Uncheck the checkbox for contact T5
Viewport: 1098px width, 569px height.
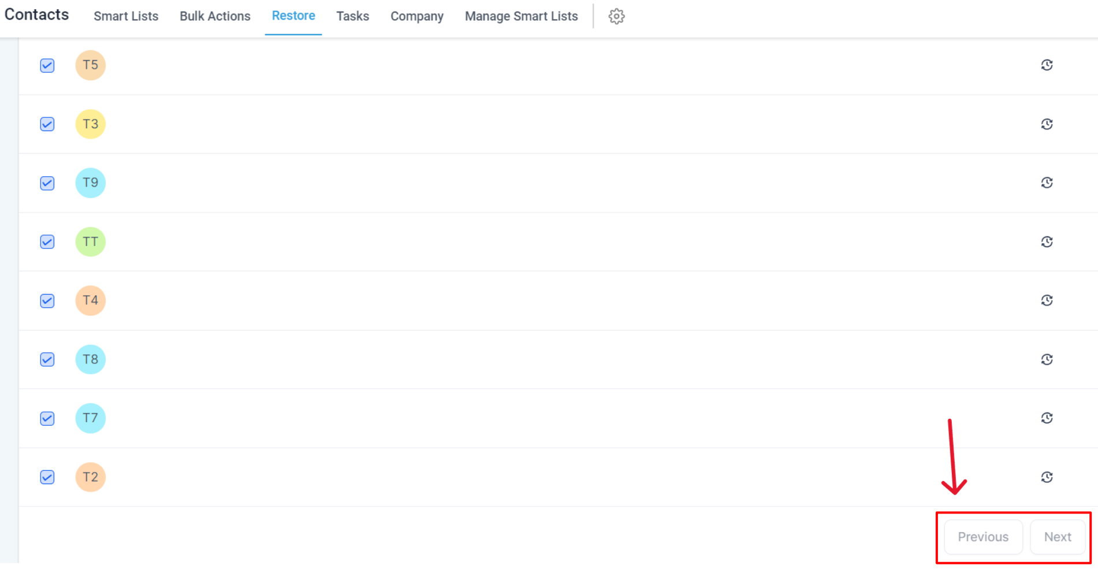tap(47, 65)
